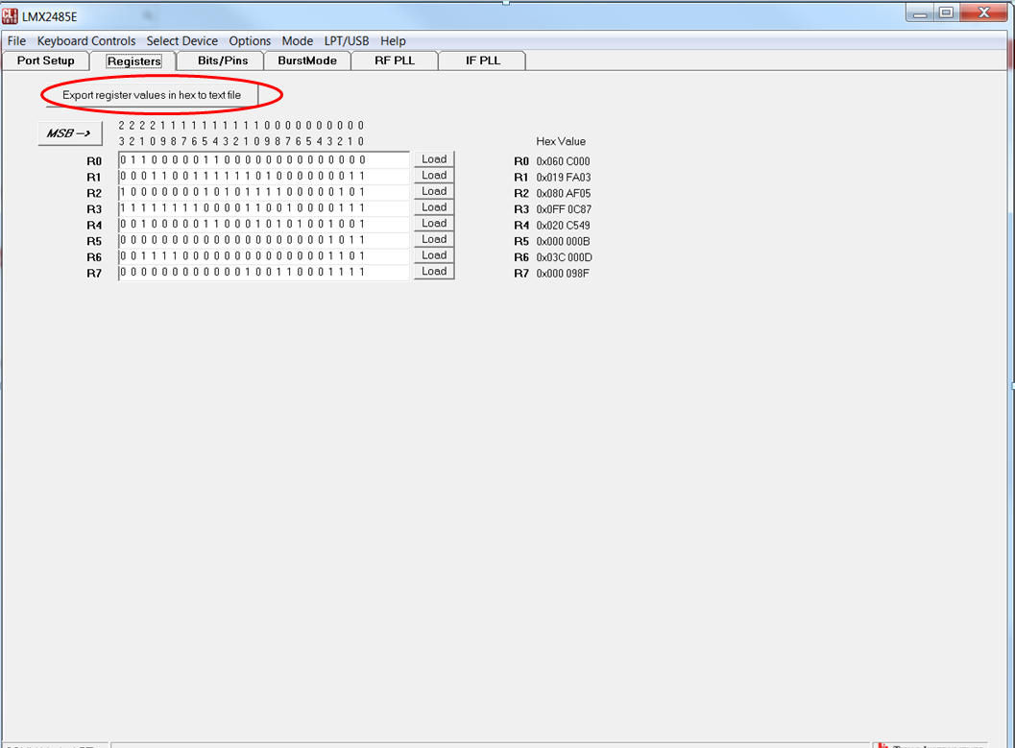This screenshot has width=1015, height=748.
Task: Click the R0 binary bits field
Action: [x=264, y=159]
